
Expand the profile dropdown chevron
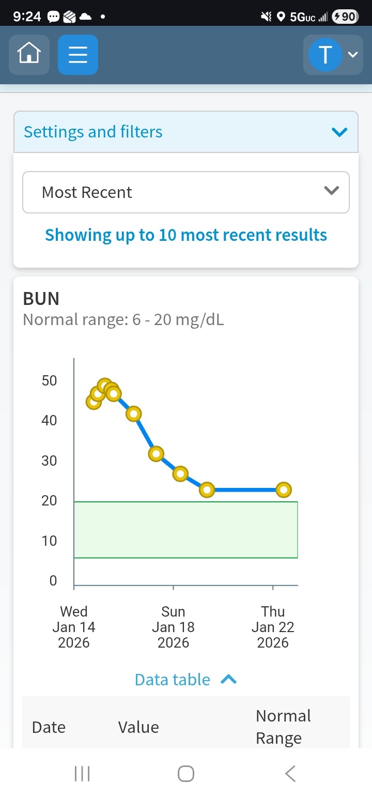(x=353, y=54)
